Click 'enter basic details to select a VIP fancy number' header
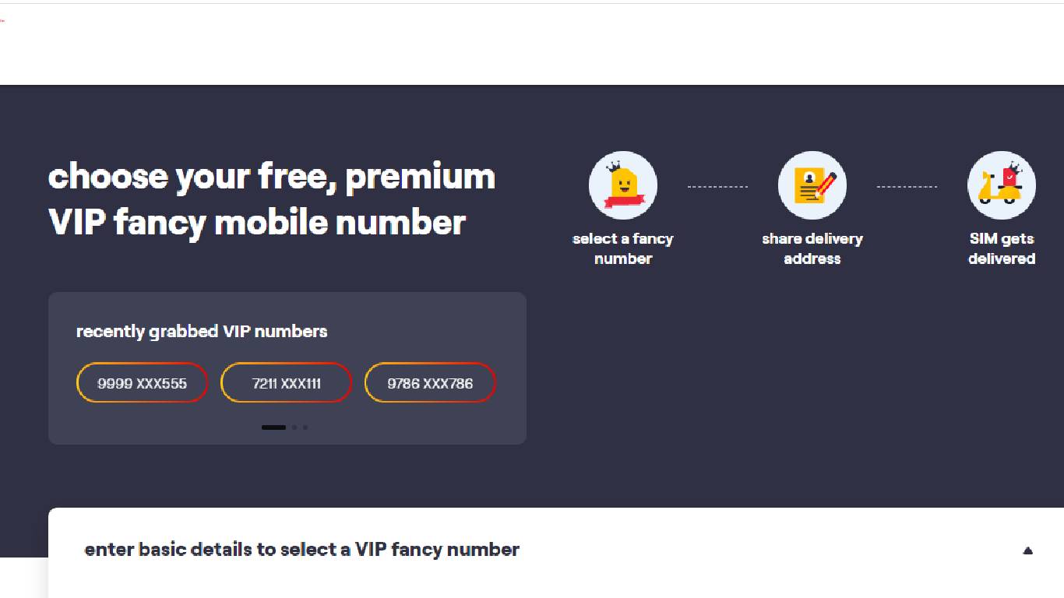Screen dimensions: 1064x598 click(x=302, y=550)
